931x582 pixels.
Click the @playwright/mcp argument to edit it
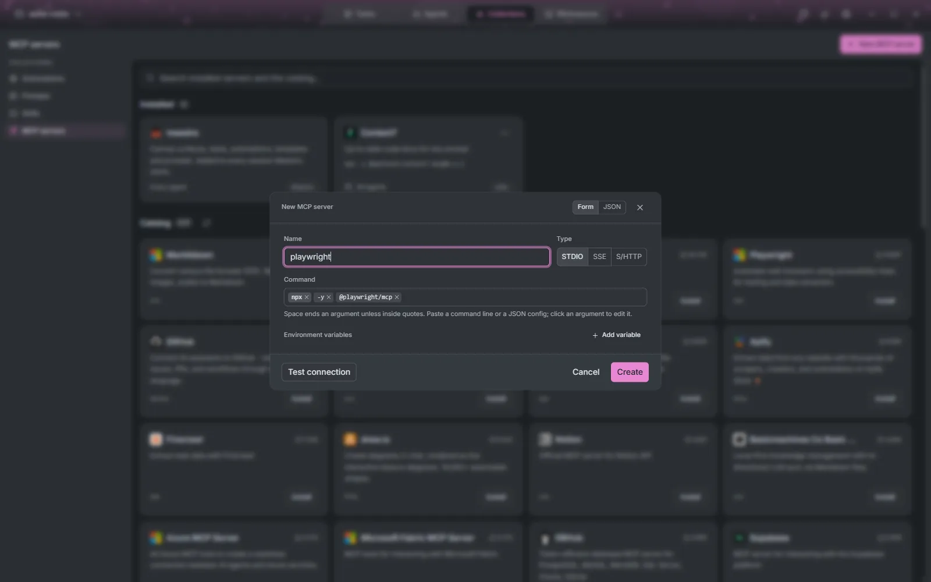point(365,297)
